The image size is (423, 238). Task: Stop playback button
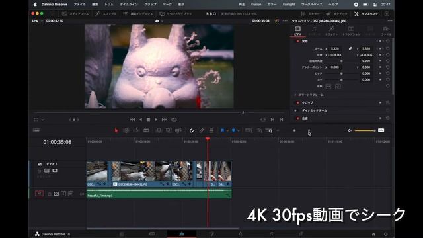coord(148,120)
